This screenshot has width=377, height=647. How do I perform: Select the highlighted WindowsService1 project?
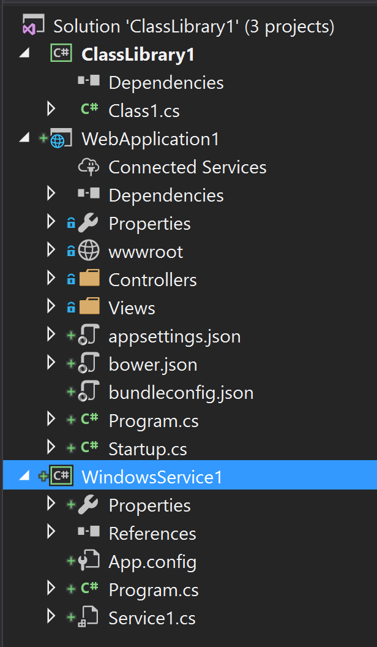click(x=152, y=475)
